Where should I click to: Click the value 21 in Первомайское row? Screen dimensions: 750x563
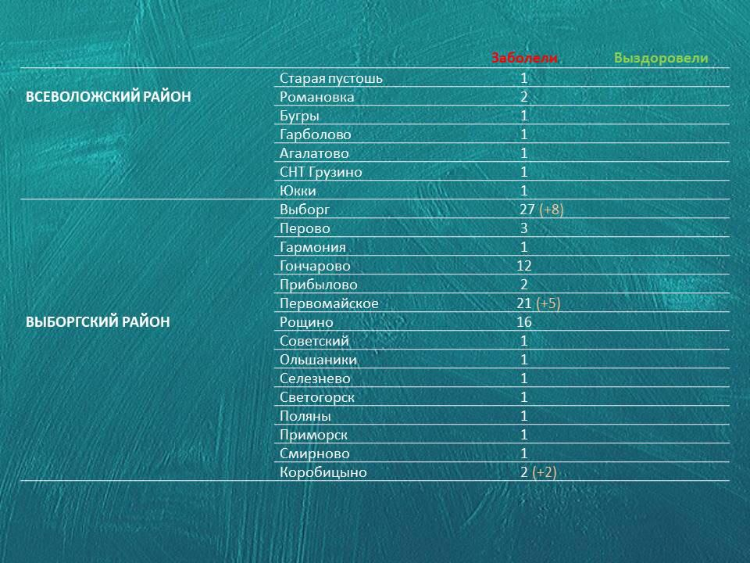click(523, 303)
